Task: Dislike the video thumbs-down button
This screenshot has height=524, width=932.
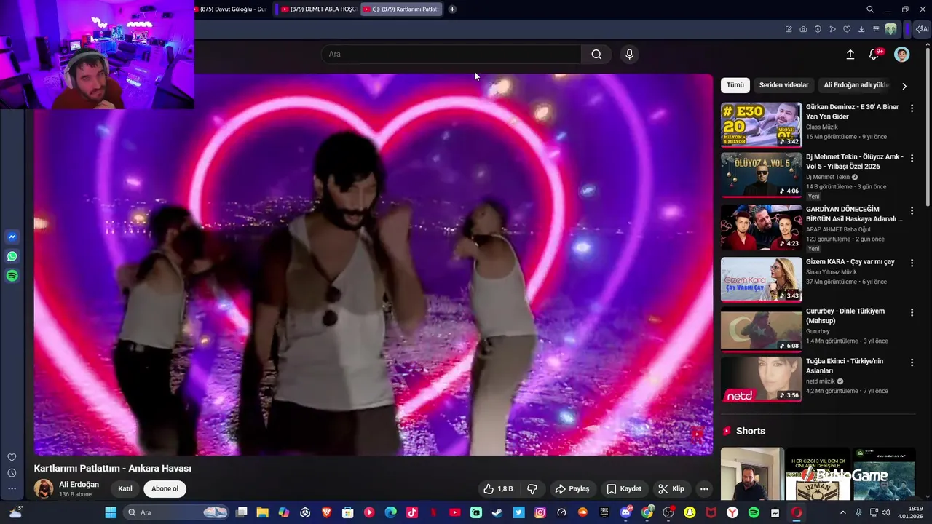Action: coord(532,489)
